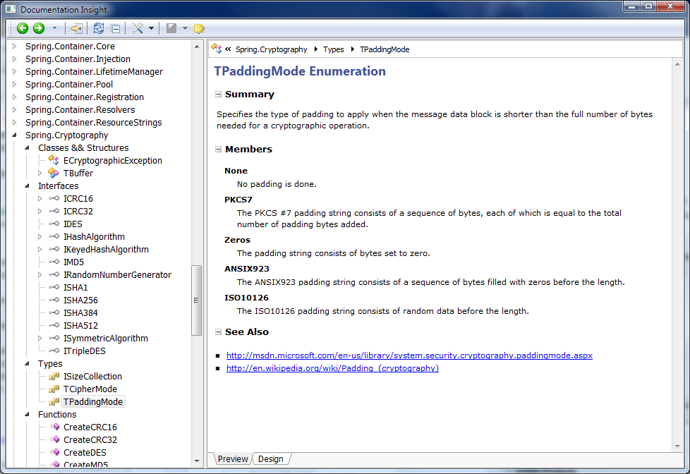Viewport: 690px width, 474px height.
Task: Open the msdn.microsoft.com paddingmode link
Action: (x=409, y=355)
